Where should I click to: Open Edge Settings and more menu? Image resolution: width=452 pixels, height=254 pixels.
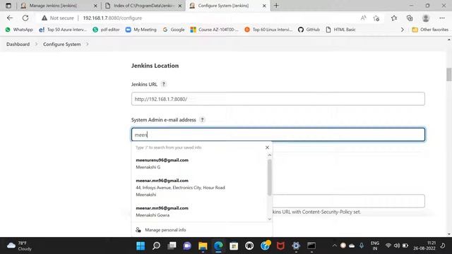click(442, 18)
